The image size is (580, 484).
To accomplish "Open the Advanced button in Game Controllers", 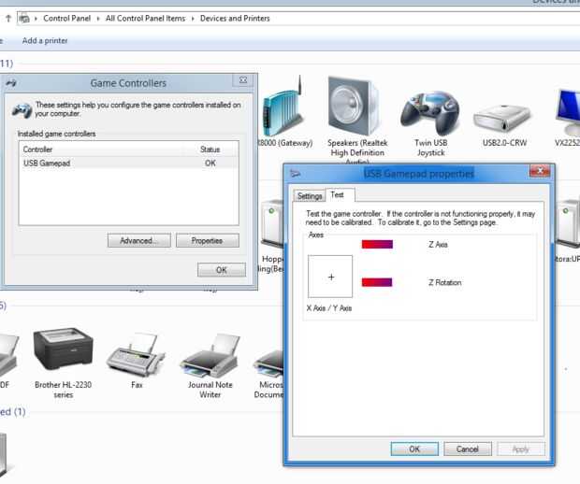I will [x=139, y=240].
